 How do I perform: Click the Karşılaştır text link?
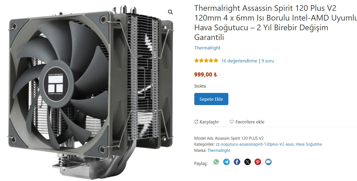(209, 122)
